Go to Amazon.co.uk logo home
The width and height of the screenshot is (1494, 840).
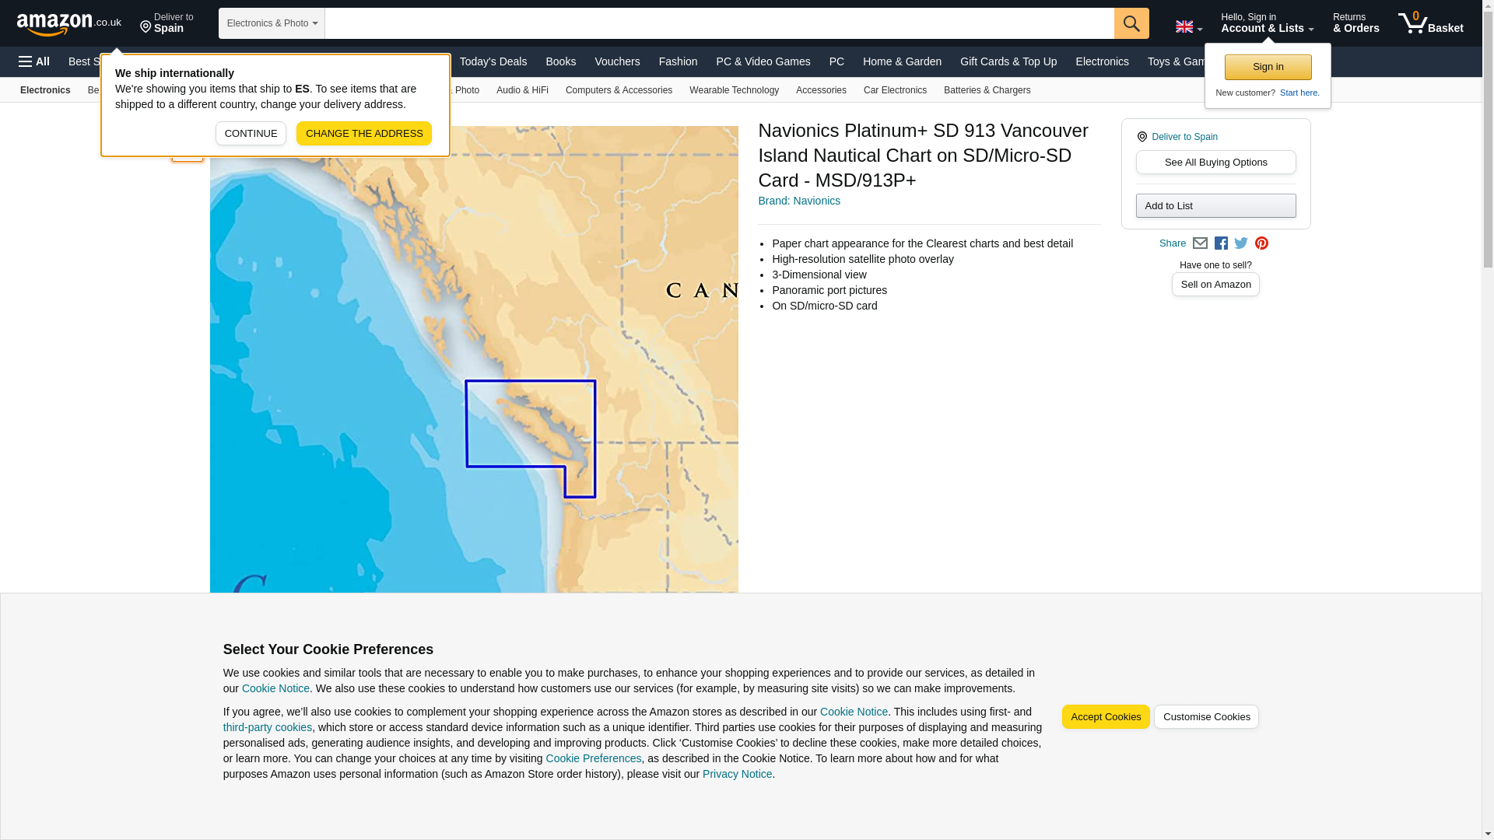coord(68,23)
